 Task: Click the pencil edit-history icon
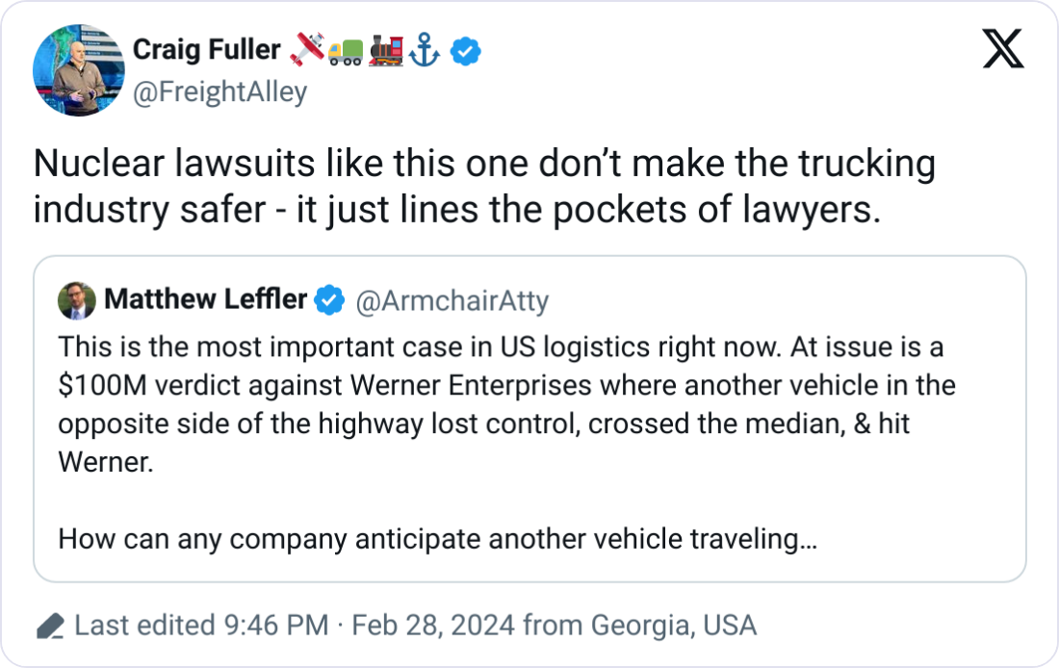point(50,628)
